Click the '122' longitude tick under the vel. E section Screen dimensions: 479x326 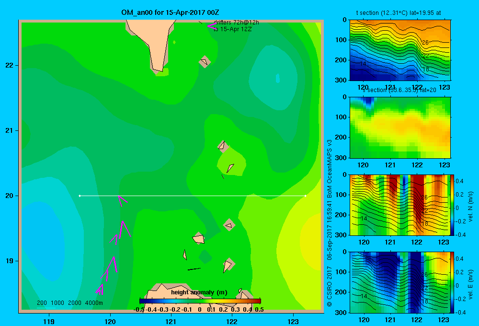417,320
